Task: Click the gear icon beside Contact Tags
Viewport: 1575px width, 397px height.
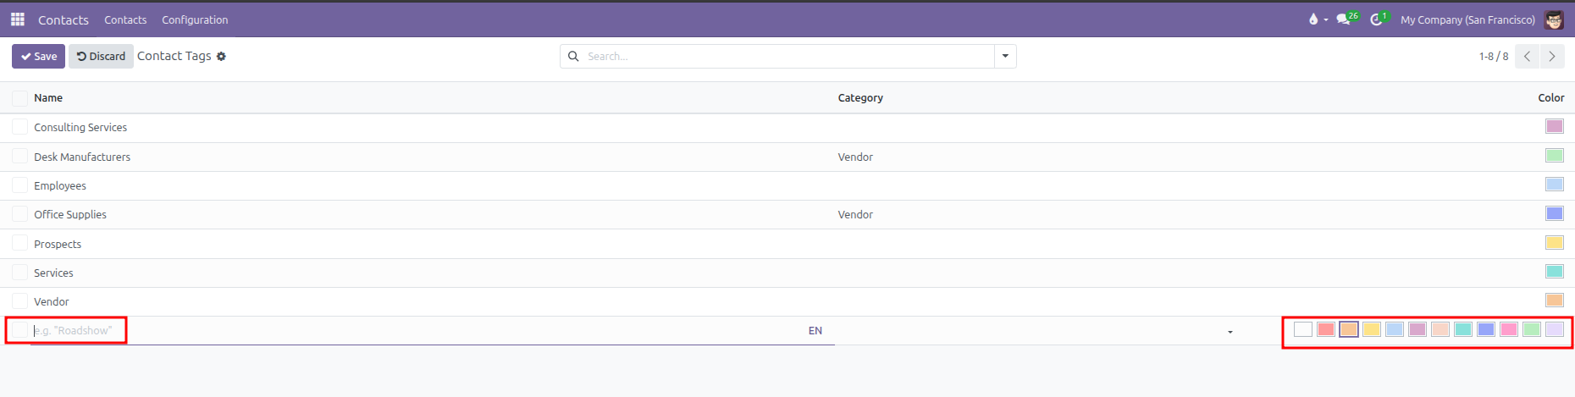Action: tap(221, 56)
